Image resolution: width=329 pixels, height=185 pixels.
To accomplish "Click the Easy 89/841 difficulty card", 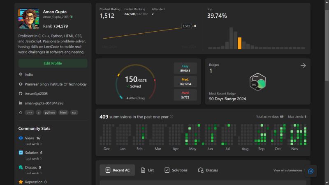I will [x=185, y=68].
